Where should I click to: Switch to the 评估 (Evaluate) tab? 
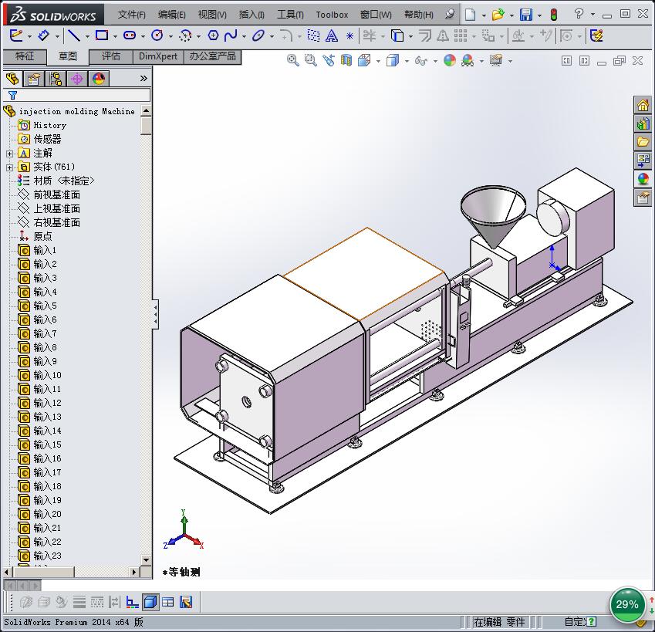[x=111, y=56]
